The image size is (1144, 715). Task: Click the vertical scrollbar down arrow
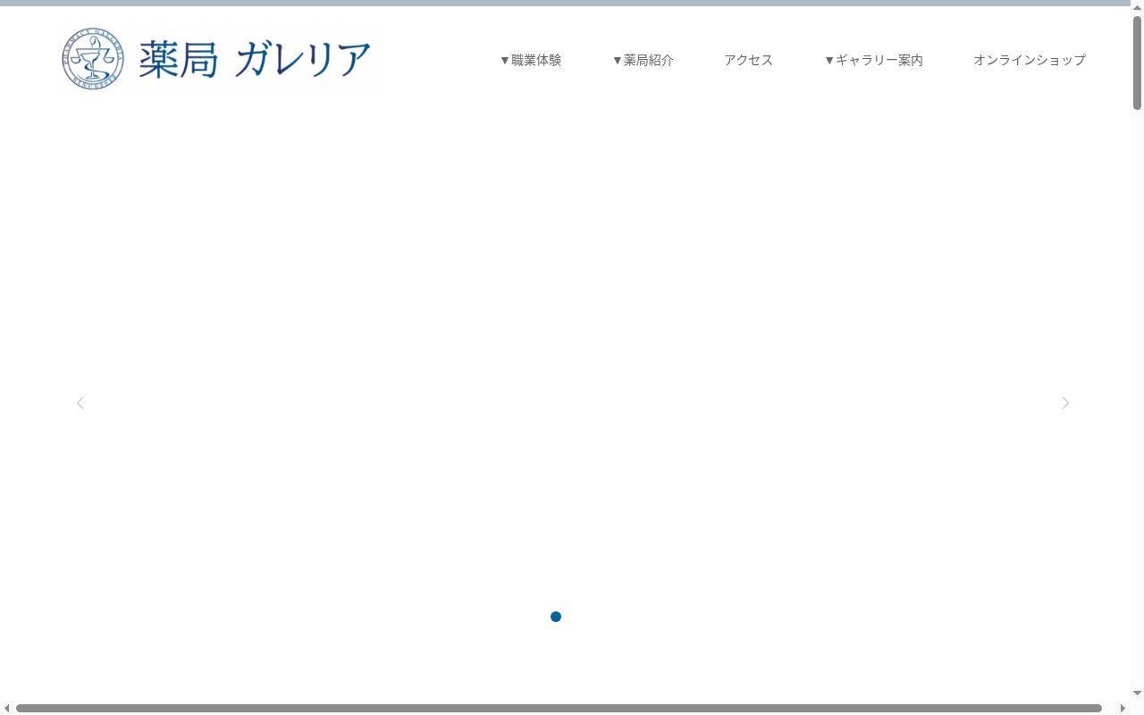pos(1138,693)
